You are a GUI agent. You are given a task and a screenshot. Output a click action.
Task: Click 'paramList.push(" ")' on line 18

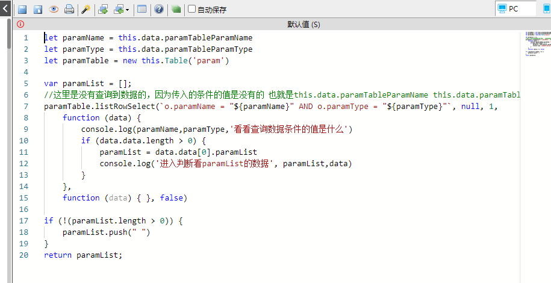coord(107,232)
